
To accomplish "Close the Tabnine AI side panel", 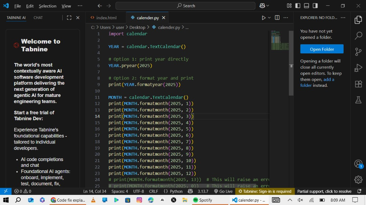I will 78,18.
